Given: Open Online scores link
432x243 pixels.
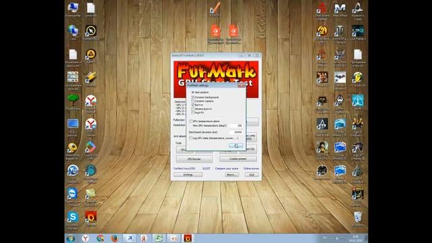Looking at the screenshot, I should click(x=251, y=168).
